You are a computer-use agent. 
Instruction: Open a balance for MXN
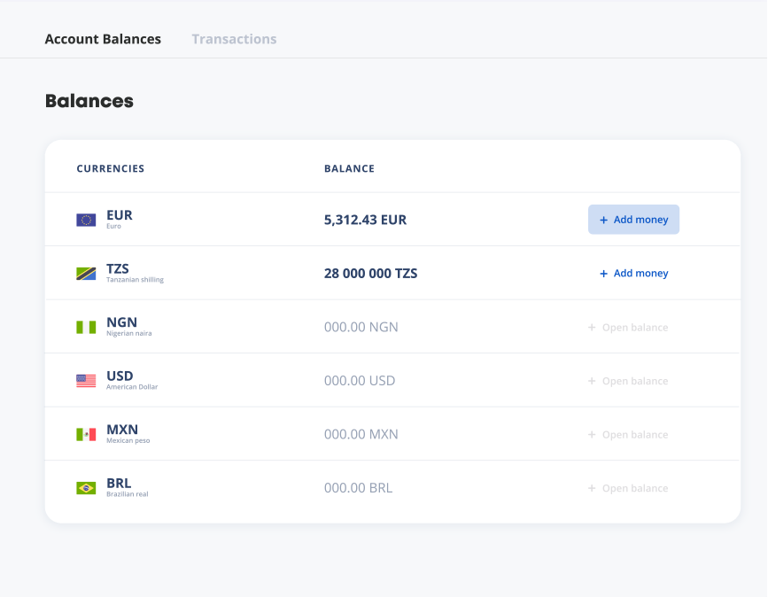point(627,435)
